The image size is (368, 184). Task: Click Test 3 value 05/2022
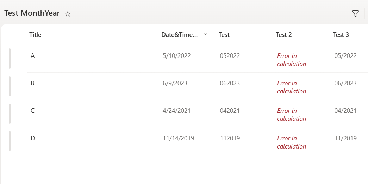(345, 56)
